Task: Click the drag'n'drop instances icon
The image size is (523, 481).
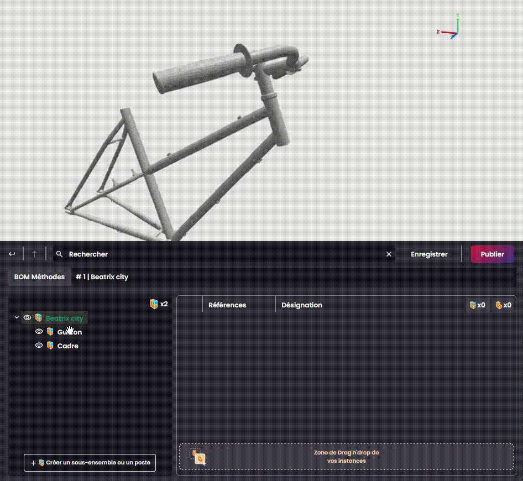Action: [x=199, y=457]
